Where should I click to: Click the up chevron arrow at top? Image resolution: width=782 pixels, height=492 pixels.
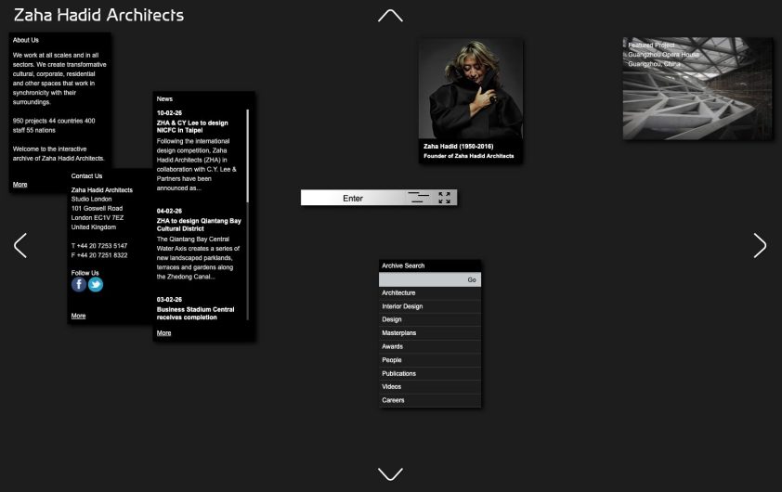point(390,16)
